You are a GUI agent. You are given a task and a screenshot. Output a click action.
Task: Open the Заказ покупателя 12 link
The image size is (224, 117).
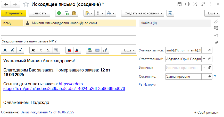pyautogui.click(x=47, y=112)
